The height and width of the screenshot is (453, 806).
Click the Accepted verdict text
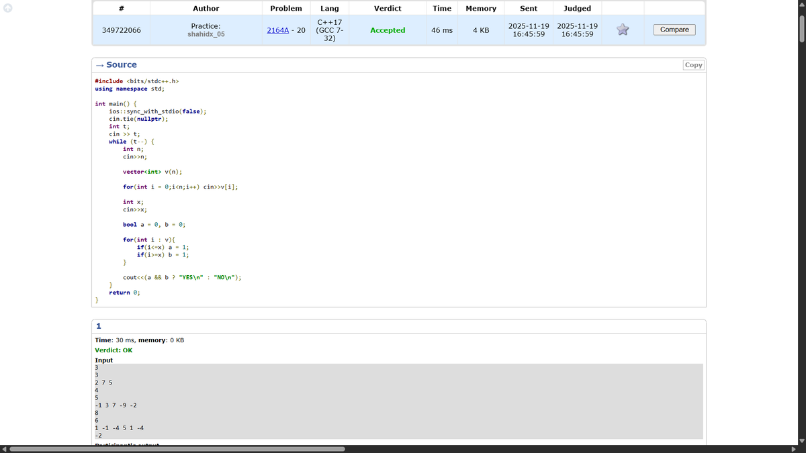(x=388, y=30)
